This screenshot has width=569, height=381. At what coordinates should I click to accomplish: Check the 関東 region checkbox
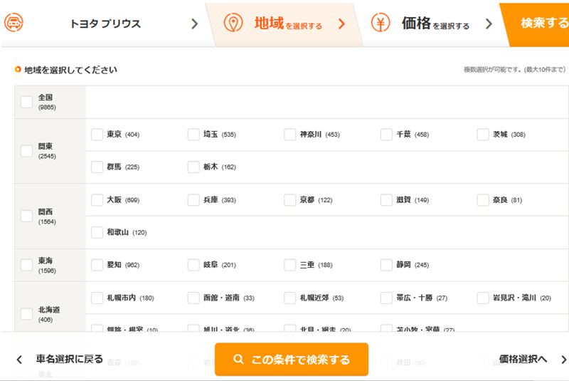(26, 151)
